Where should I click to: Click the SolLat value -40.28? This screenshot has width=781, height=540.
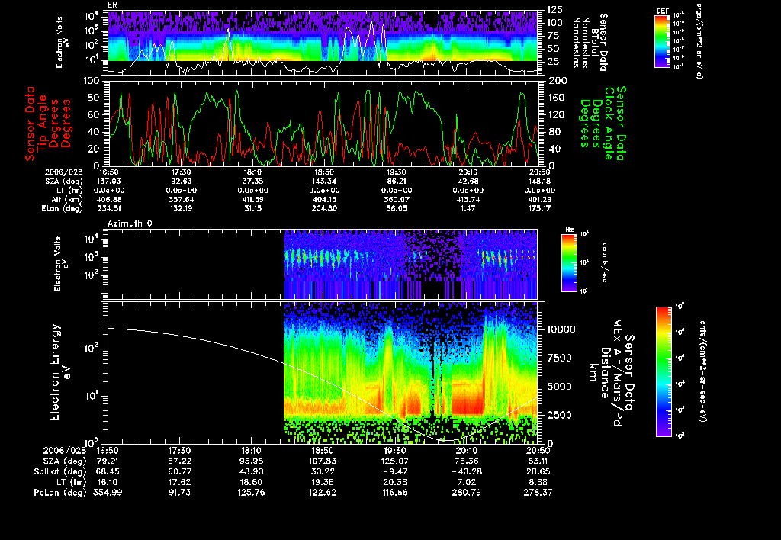(x=466, y=471)
